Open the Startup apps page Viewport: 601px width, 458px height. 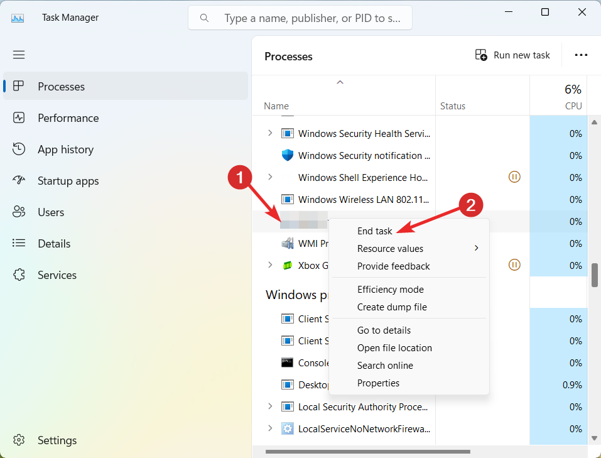coord(126,181)
